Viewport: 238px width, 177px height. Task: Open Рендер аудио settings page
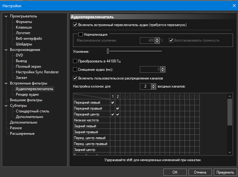(x=27, y=94)
